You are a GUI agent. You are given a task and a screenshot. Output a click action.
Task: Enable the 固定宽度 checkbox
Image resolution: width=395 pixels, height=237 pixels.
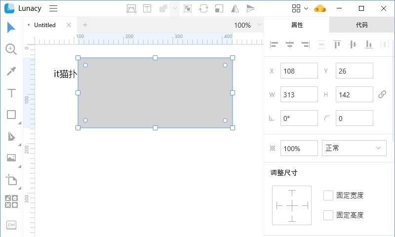328,196
